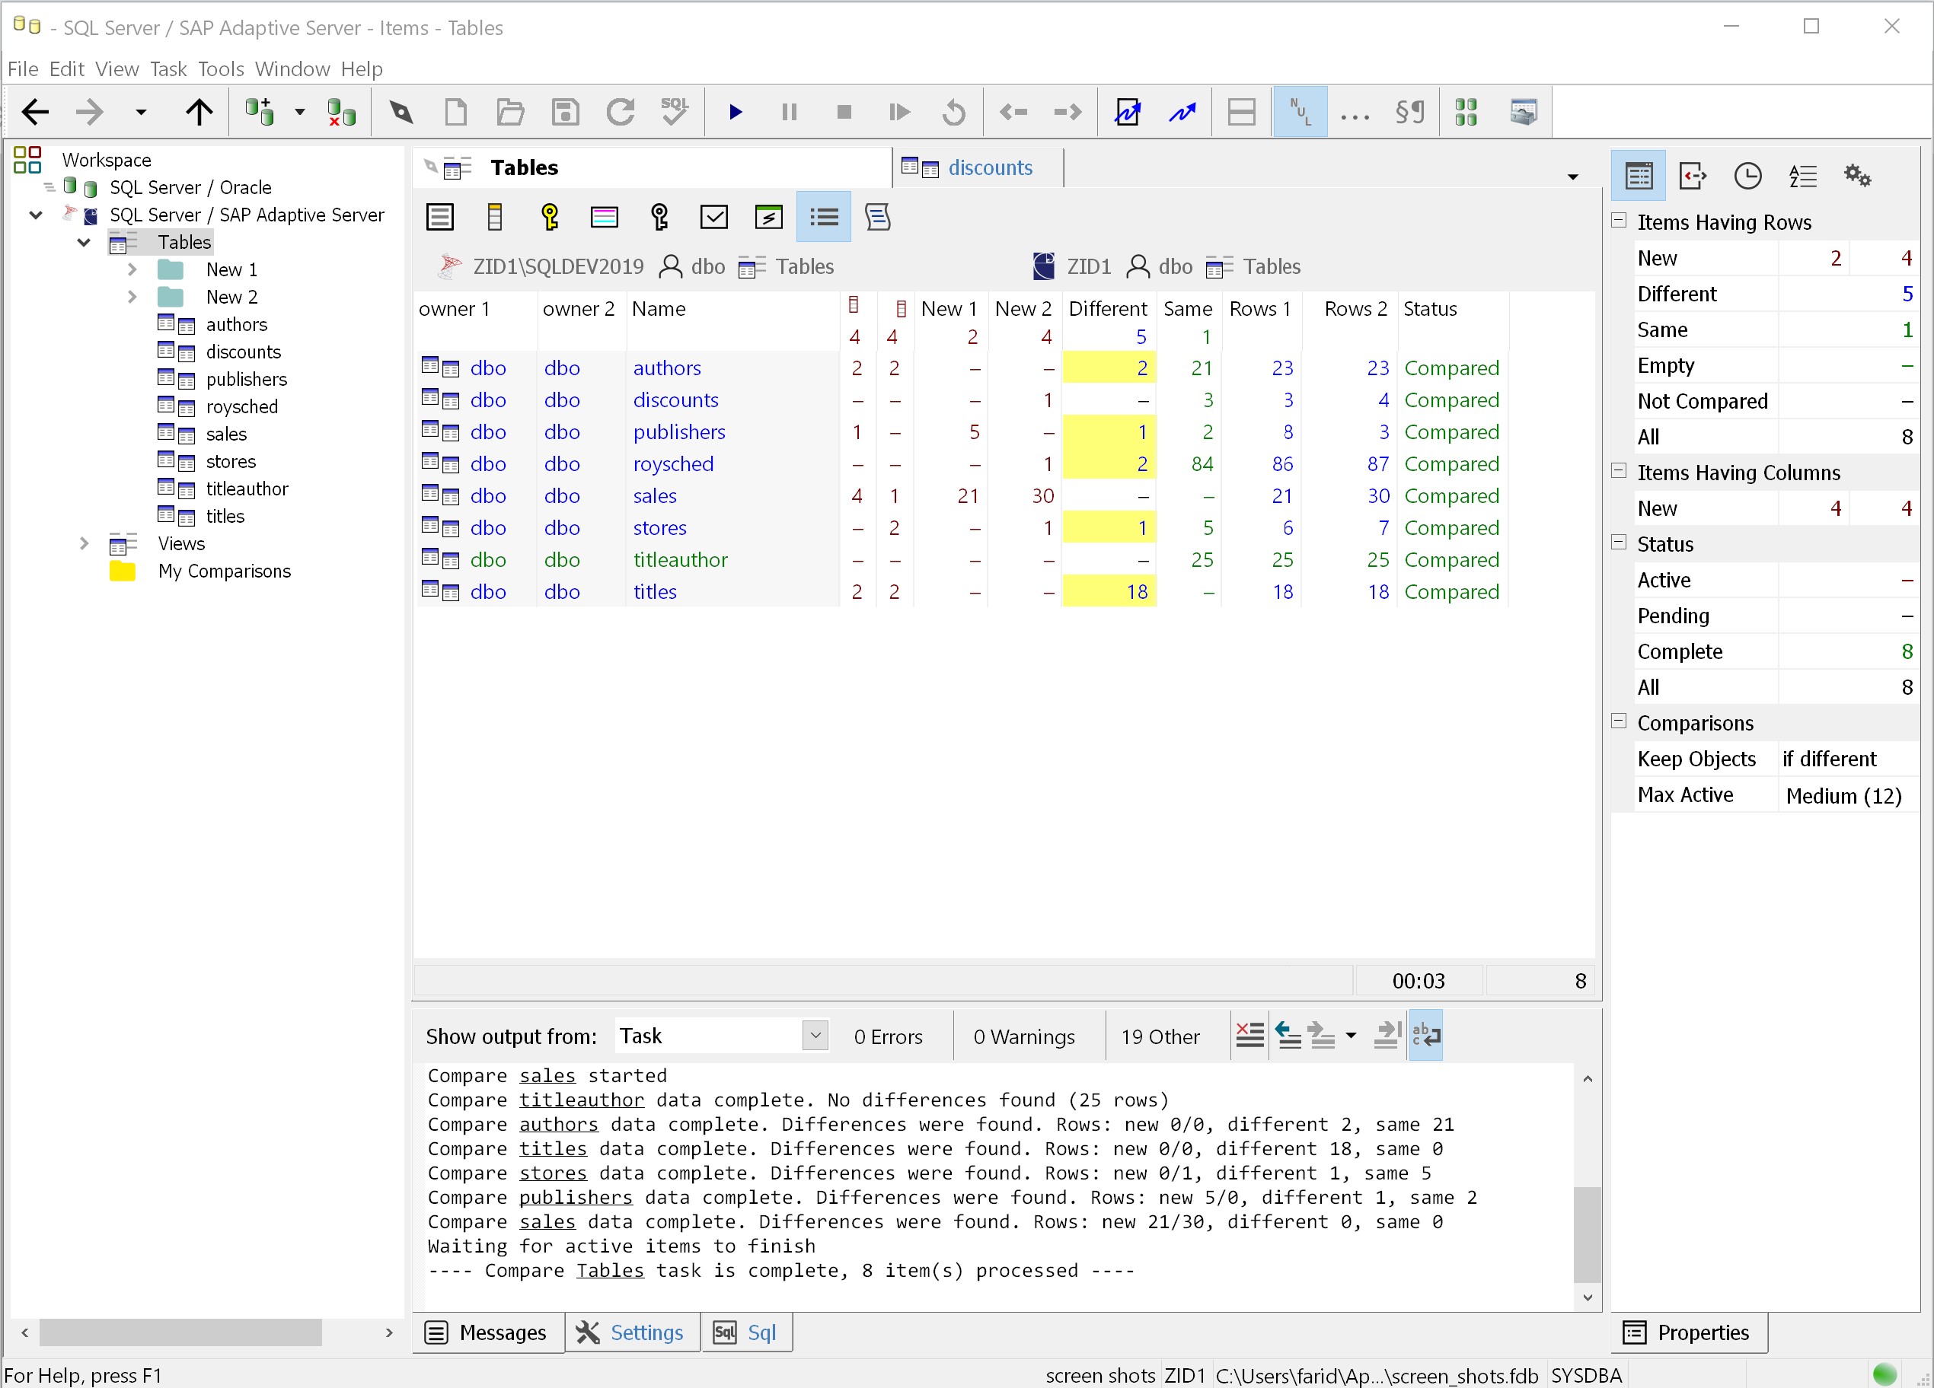Switch to the Settings tab
This screenshot has height=1388, width=1934.
[631, 1332]
